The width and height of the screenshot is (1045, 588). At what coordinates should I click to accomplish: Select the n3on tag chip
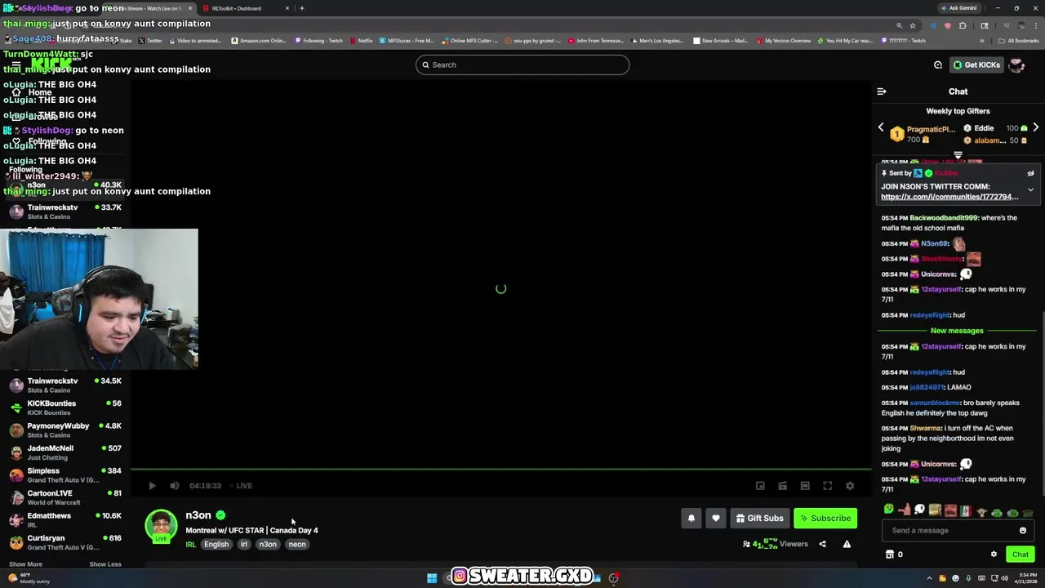pos(268,545)
